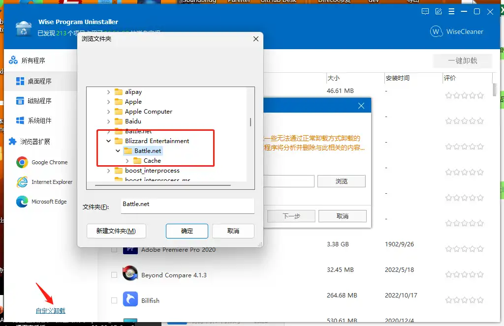The image size is (504, 326).
Task: Rate Beyond Compare using its star rating
Action: pyautogui.click(x=464, y=274)
